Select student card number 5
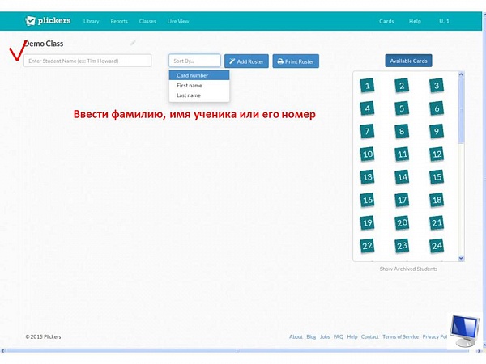The image size is (486, 364). pyautogui.click(x=402, y=108)
